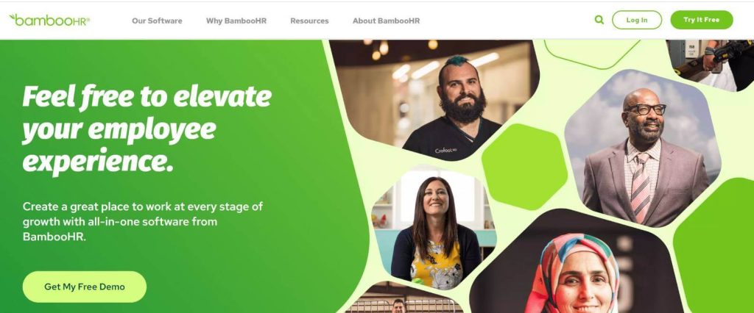
Task: Click Get My Free Demo button
Action: click(85, 287)
